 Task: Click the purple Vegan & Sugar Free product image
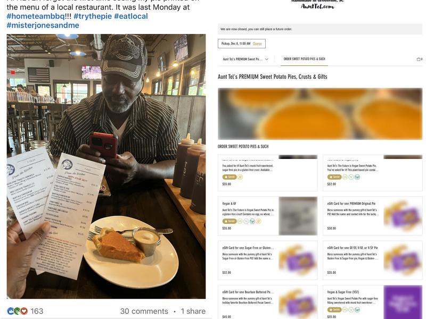coord(403,302)
